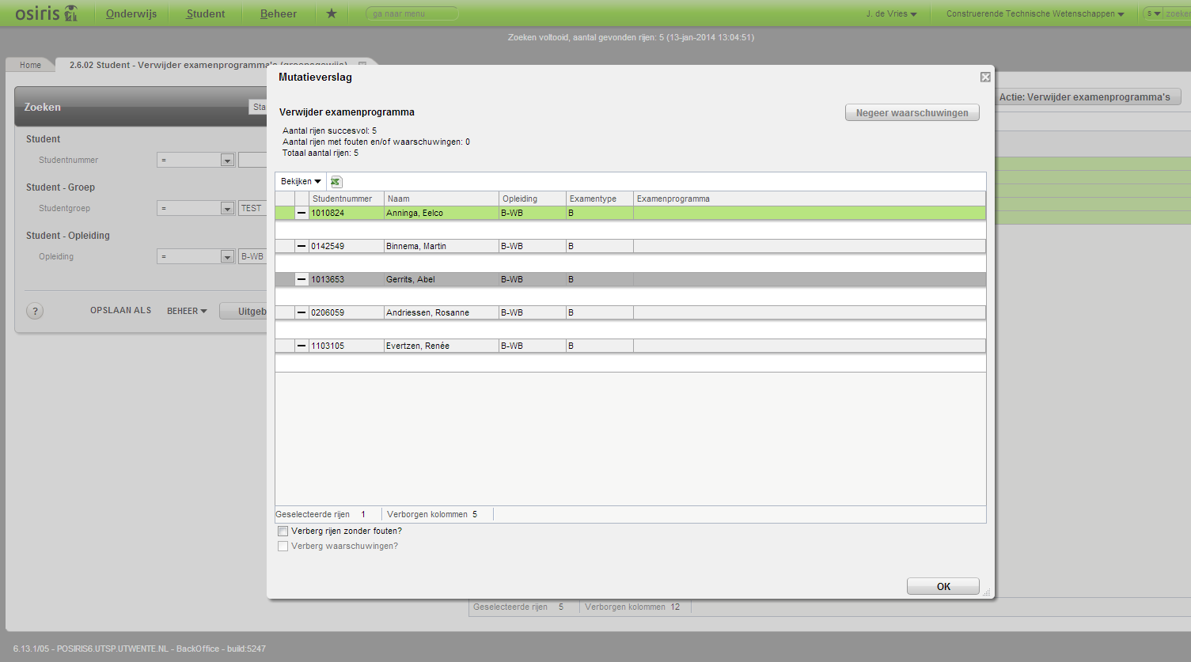Image resolution: width=1191 pixels, height=662 pixels.
Task: Select the 'Gerrits, Abel' name cell
Action: [442, 279]
